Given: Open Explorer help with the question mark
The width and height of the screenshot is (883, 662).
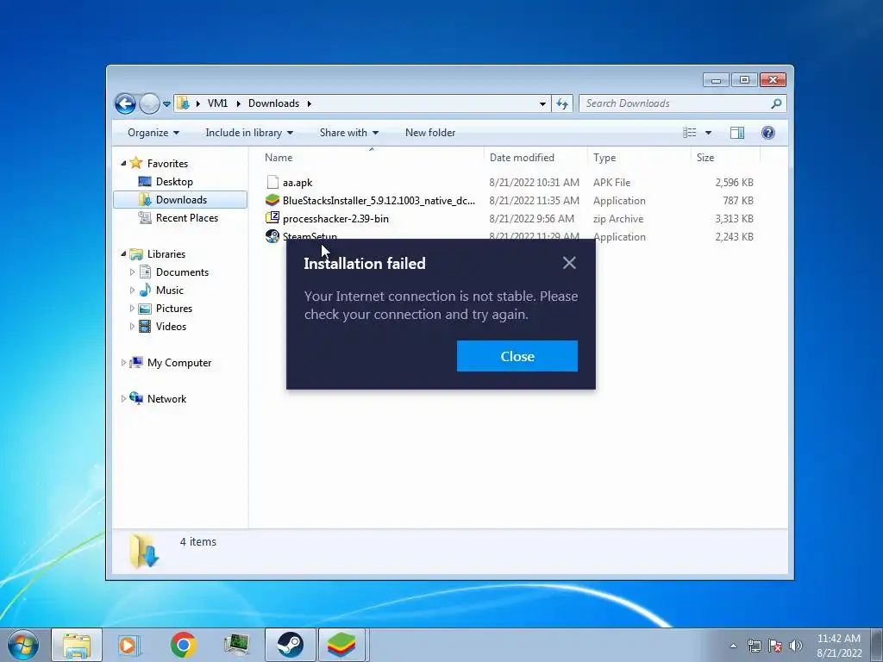Looking at the screenshot, I should click(768, 133).
